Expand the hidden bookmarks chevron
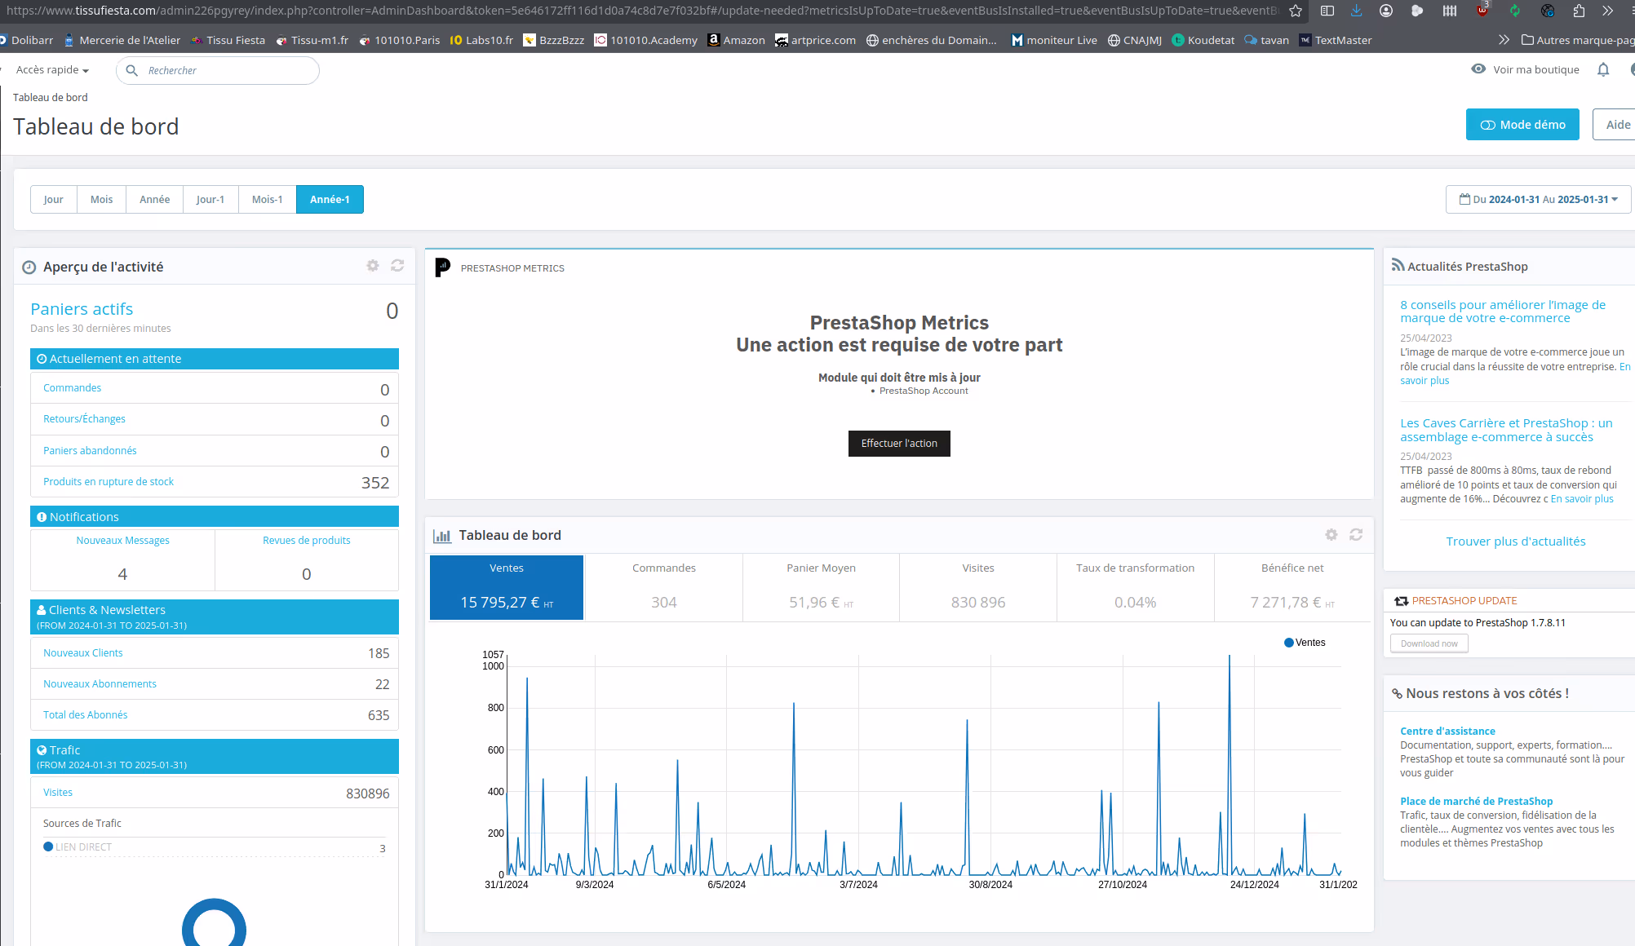Screen dimensions: 1635x946 pos(1504,40)
